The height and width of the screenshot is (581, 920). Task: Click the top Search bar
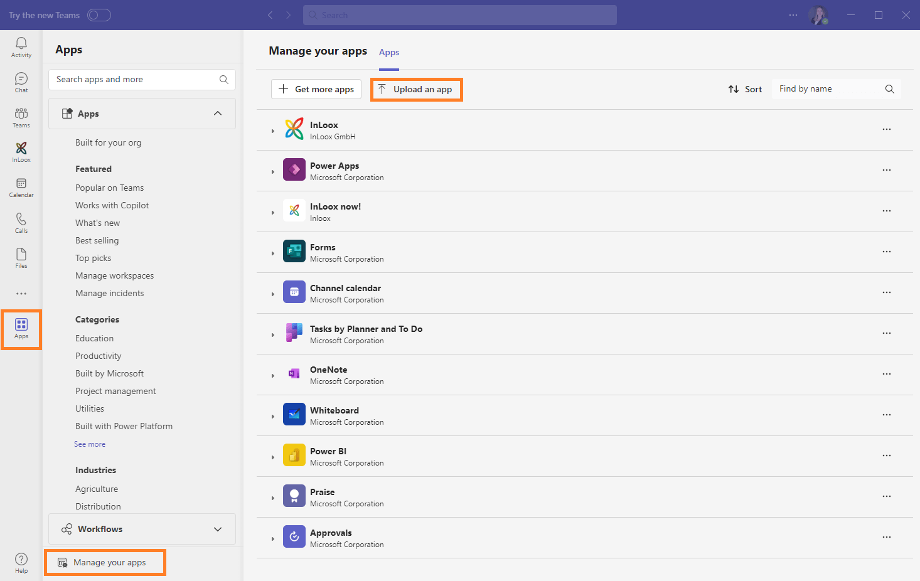[460, 15]
